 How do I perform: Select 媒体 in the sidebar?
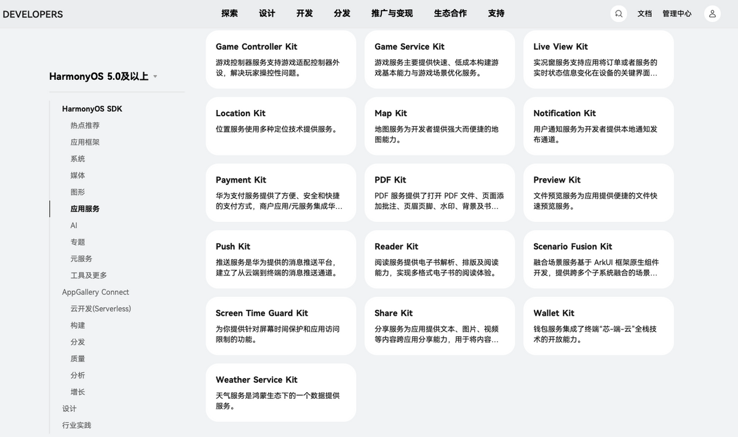point(77,175)
